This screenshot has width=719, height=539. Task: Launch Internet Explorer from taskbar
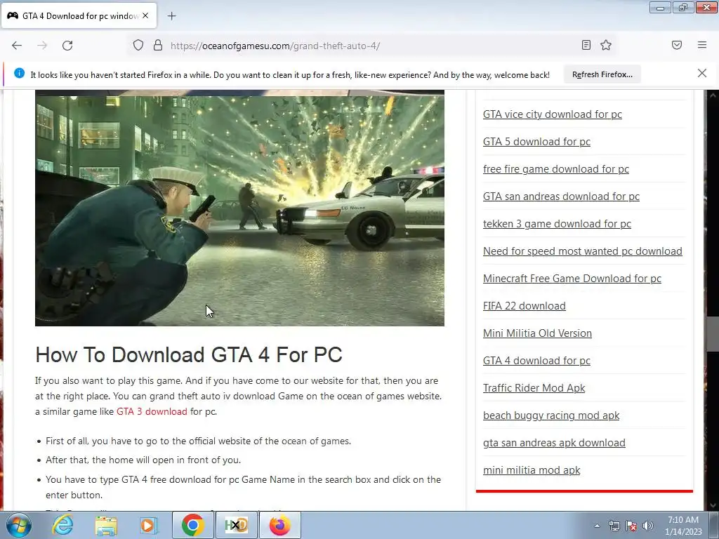62,525
